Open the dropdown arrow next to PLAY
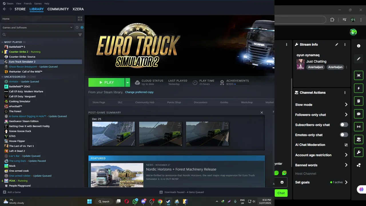The image size is (366, 206). 128,82
